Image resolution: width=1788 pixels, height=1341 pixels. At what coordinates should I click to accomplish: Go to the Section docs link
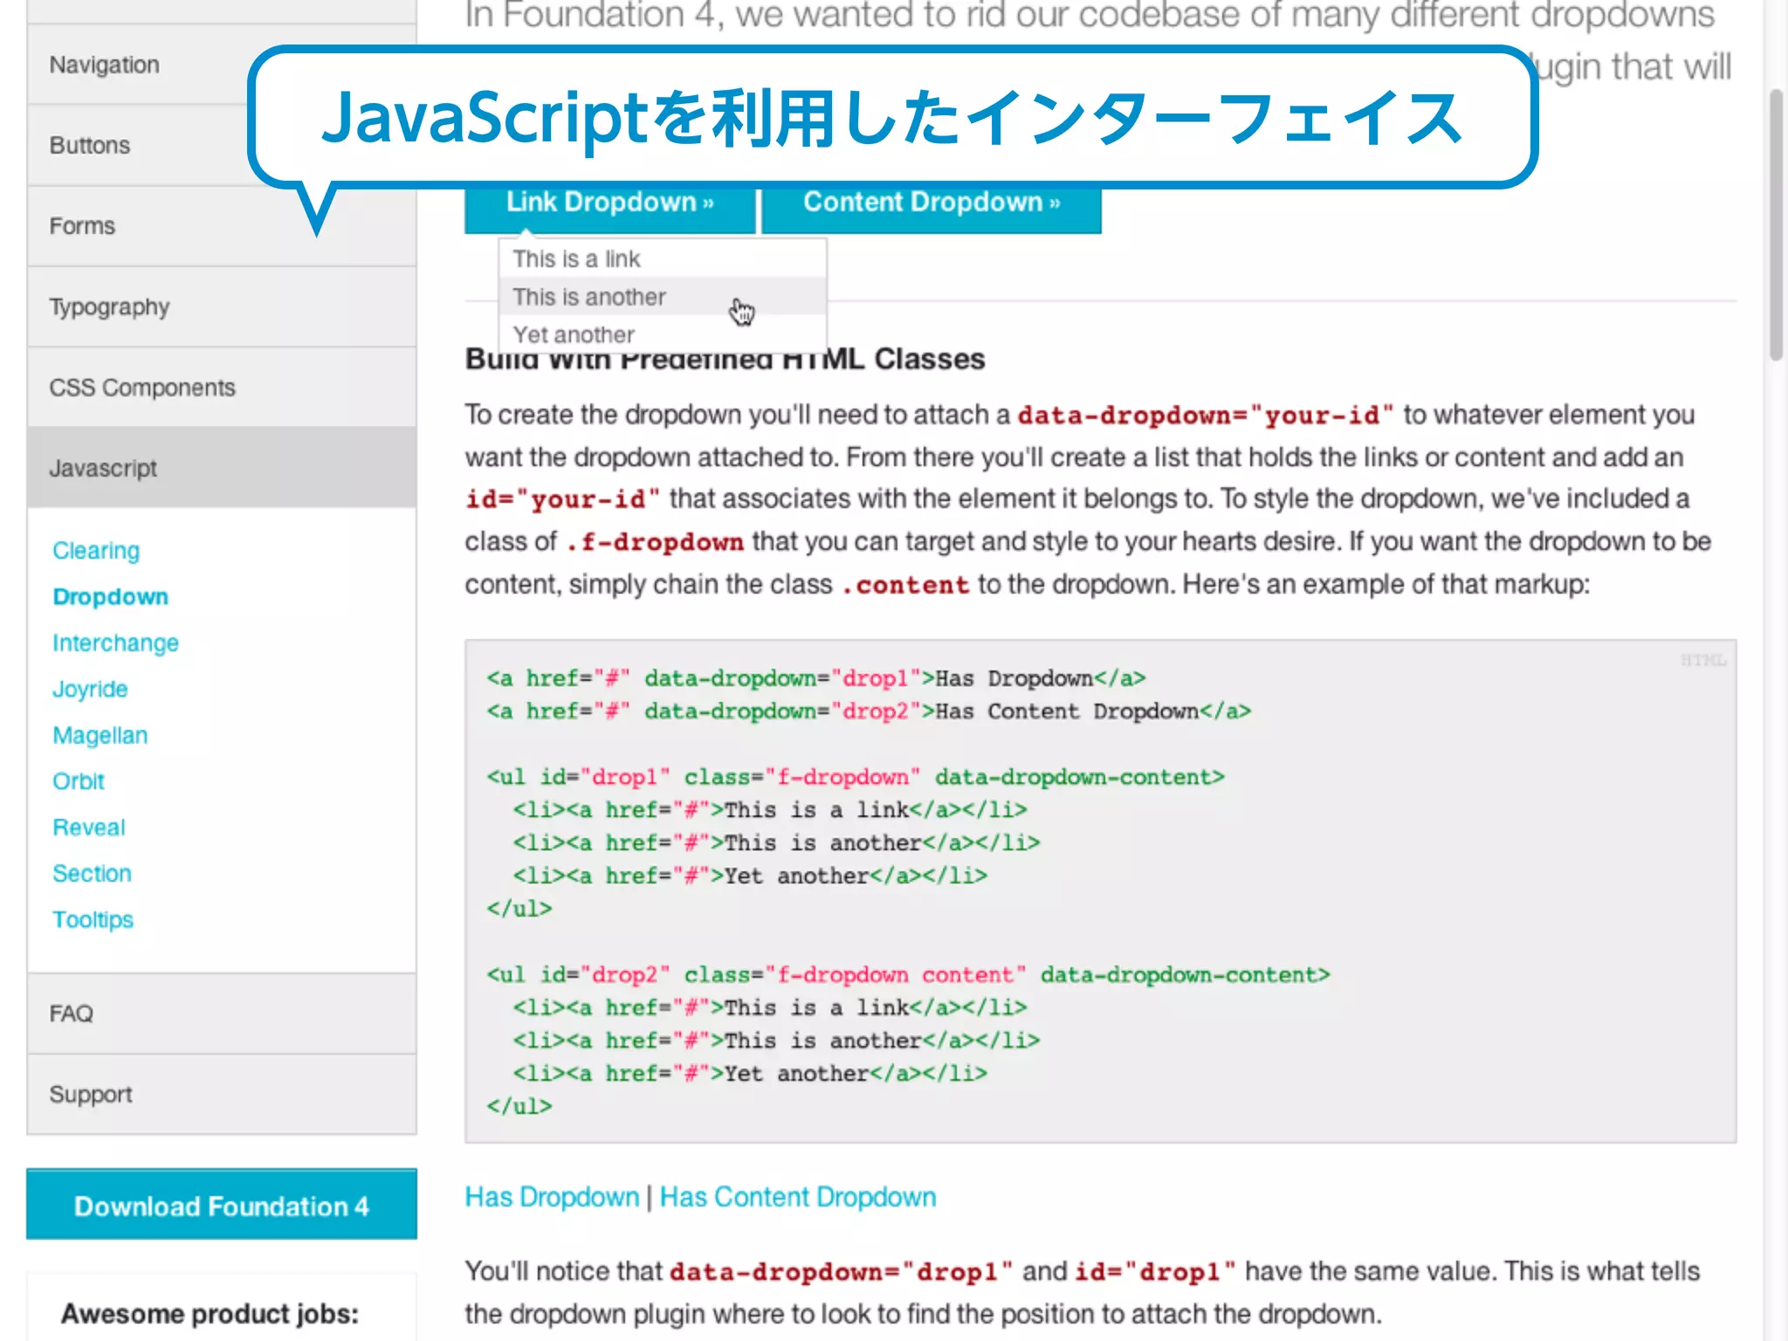click(x=92, y=873)
